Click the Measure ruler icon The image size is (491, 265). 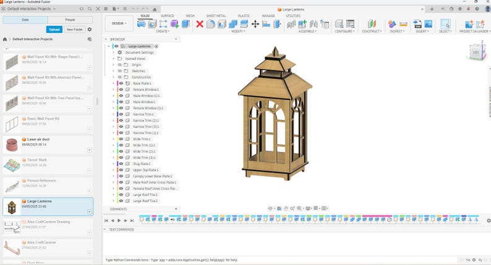403,23
